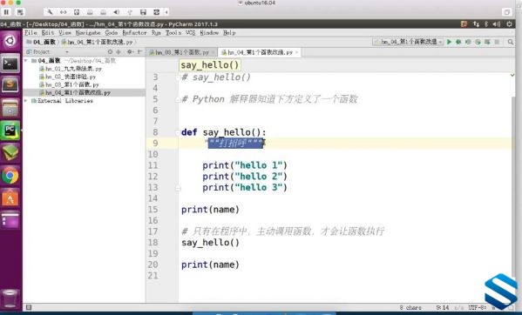Select hm_02_快速体验.py in tree
The width and height of the screenshot is (522, 315).
click(x=68, y=77)
